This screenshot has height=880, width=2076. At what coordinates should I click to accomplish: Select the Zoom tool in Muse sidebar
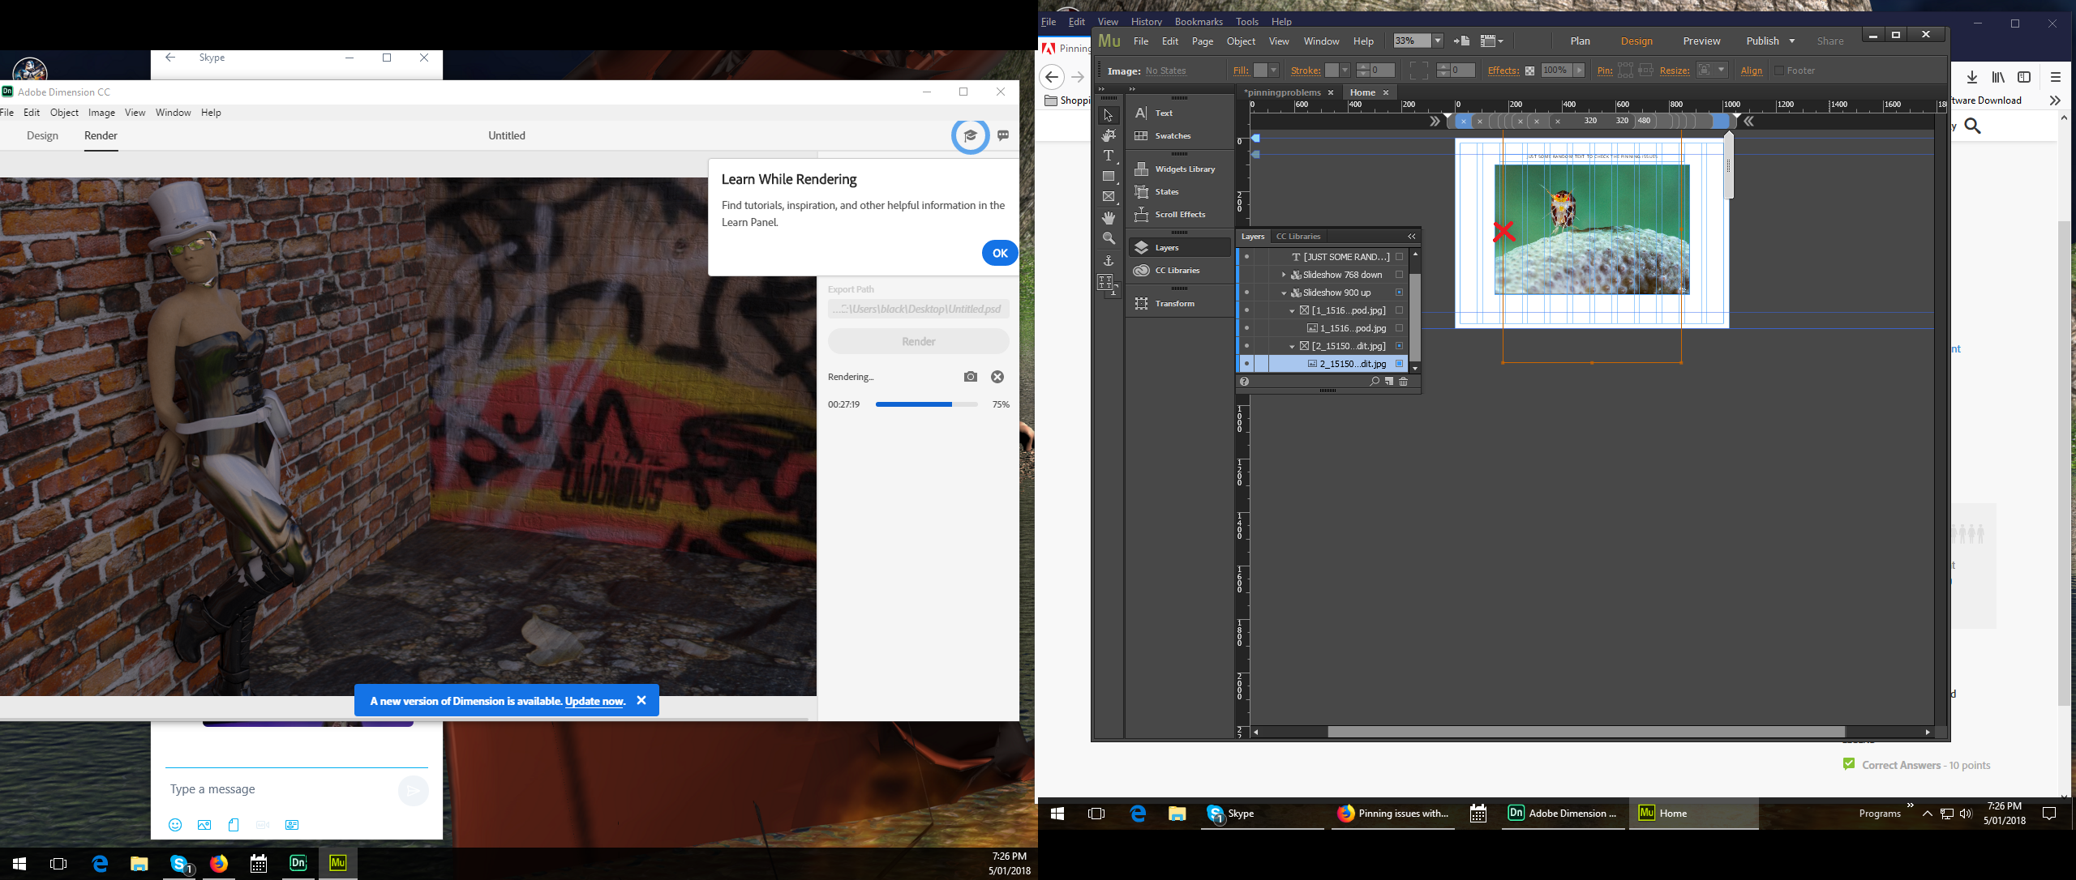pos(1109,236)
